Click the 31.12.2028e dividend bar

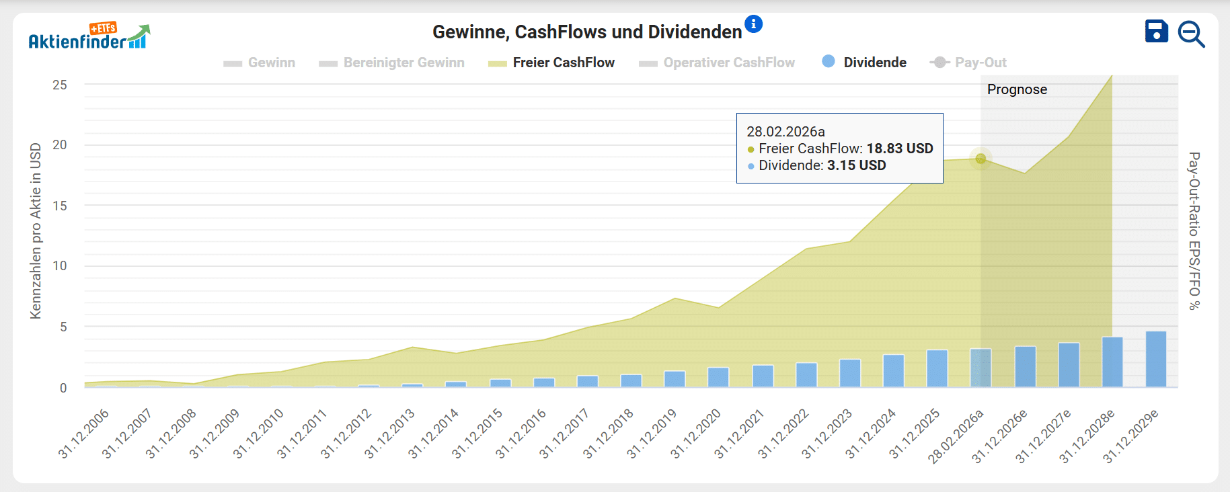click(x=1112, y=362)
